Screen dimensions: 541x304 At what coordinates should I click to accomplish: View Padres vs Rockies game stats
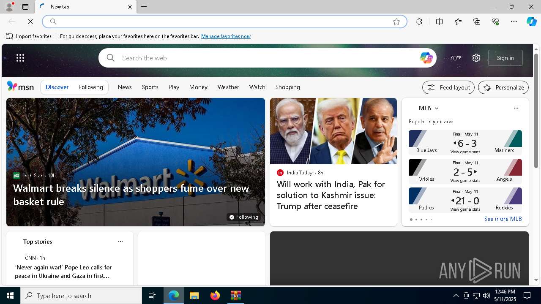point(465,209)
